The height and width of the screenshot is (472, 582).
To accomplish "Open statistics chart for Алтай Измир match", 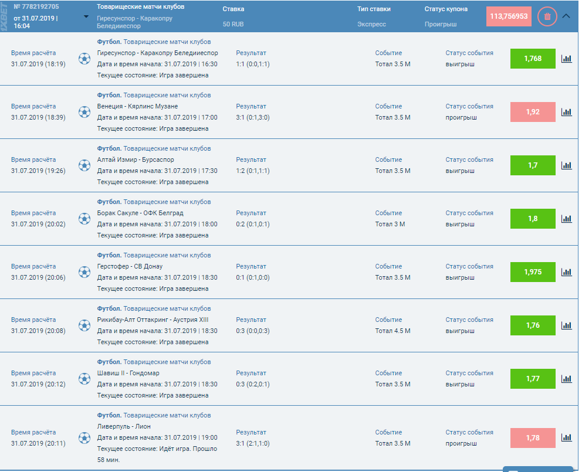I will pyautogui.click(x=566, y=165).
